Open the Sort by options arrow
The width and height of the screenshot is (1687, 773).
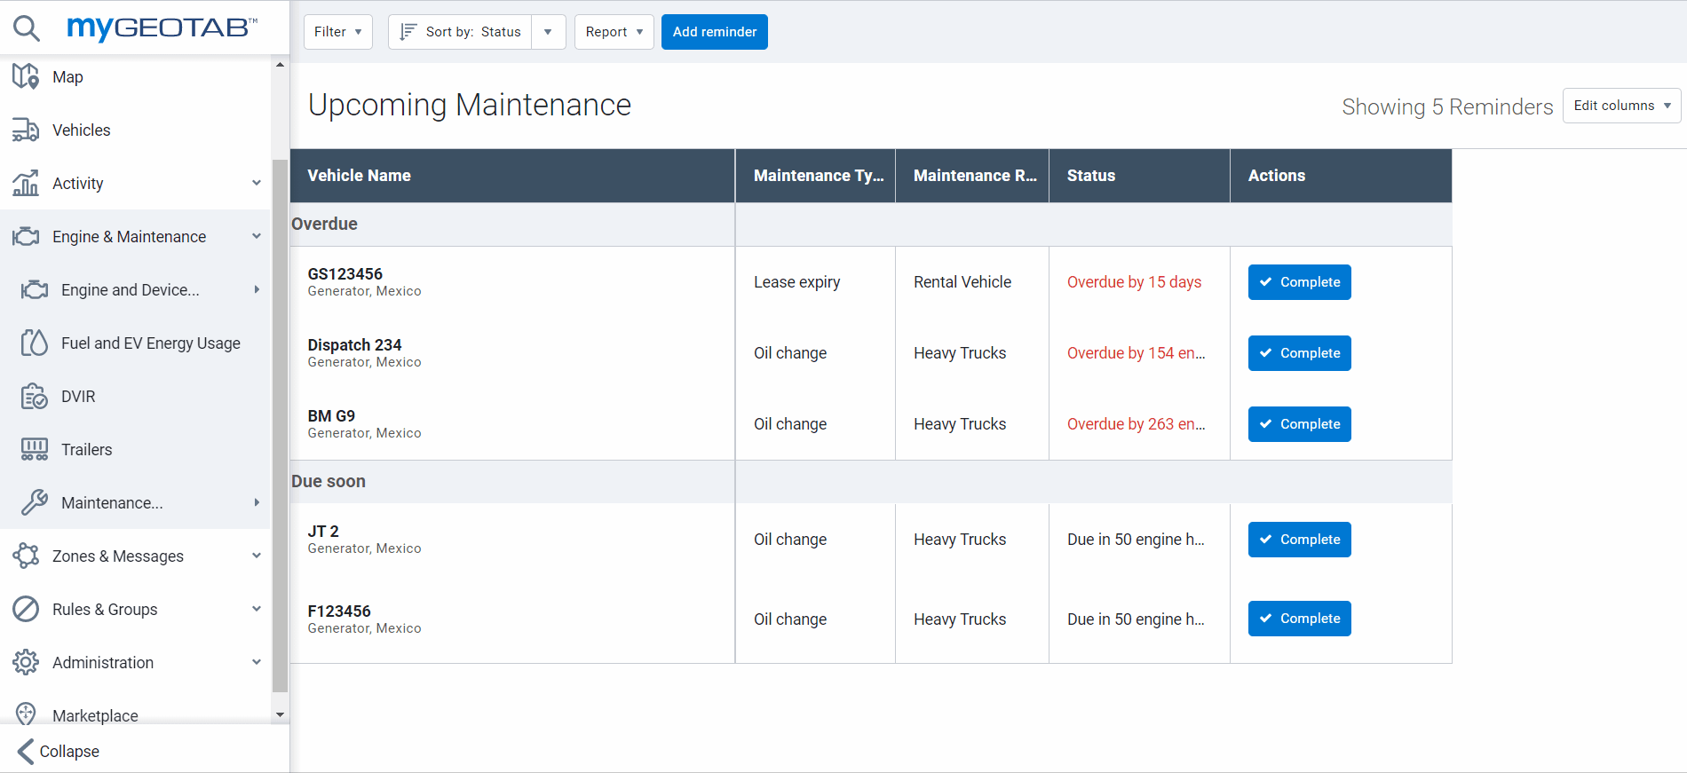click(x=548, y=32)
